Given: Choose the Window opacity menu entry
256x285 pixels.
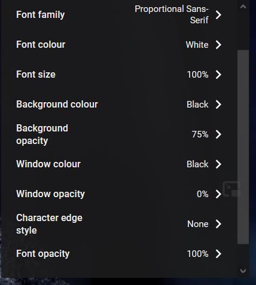Looking at the screenshot, I should pyautogui.click(x=119, y=194).
